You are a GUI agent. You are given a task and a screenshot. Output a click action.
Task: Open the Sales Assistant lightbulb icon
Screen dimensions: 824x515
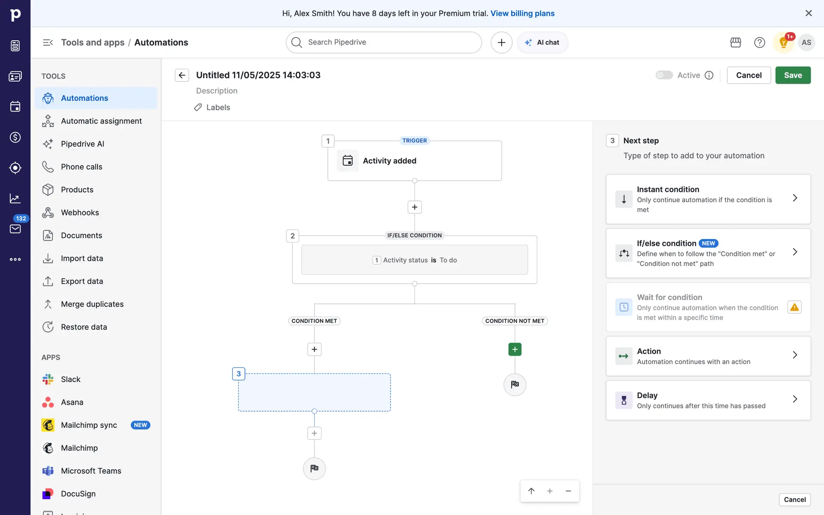click(x=783, y=42)
